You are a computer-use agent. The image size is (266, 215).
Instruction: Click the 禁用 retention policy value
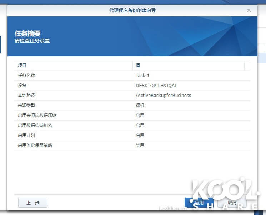click(x=140, y=145)
